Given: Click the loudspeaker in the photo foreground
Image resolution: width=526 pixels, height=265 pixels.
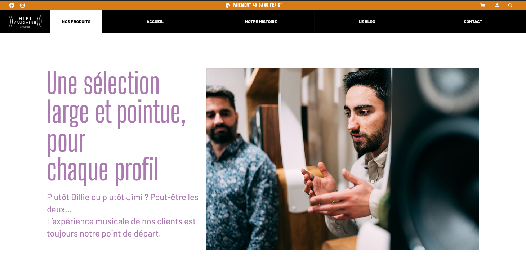Looking at the screenshot, I should point(436,158).
